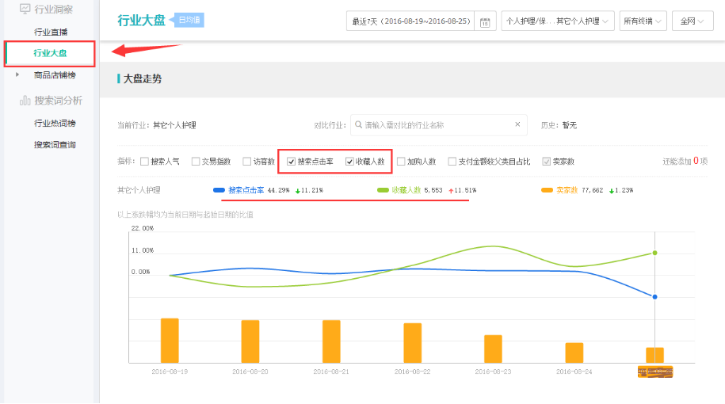Screen dimensions: 725x404
Task: Click the blue data point on the last date
Action: point(654,297)
